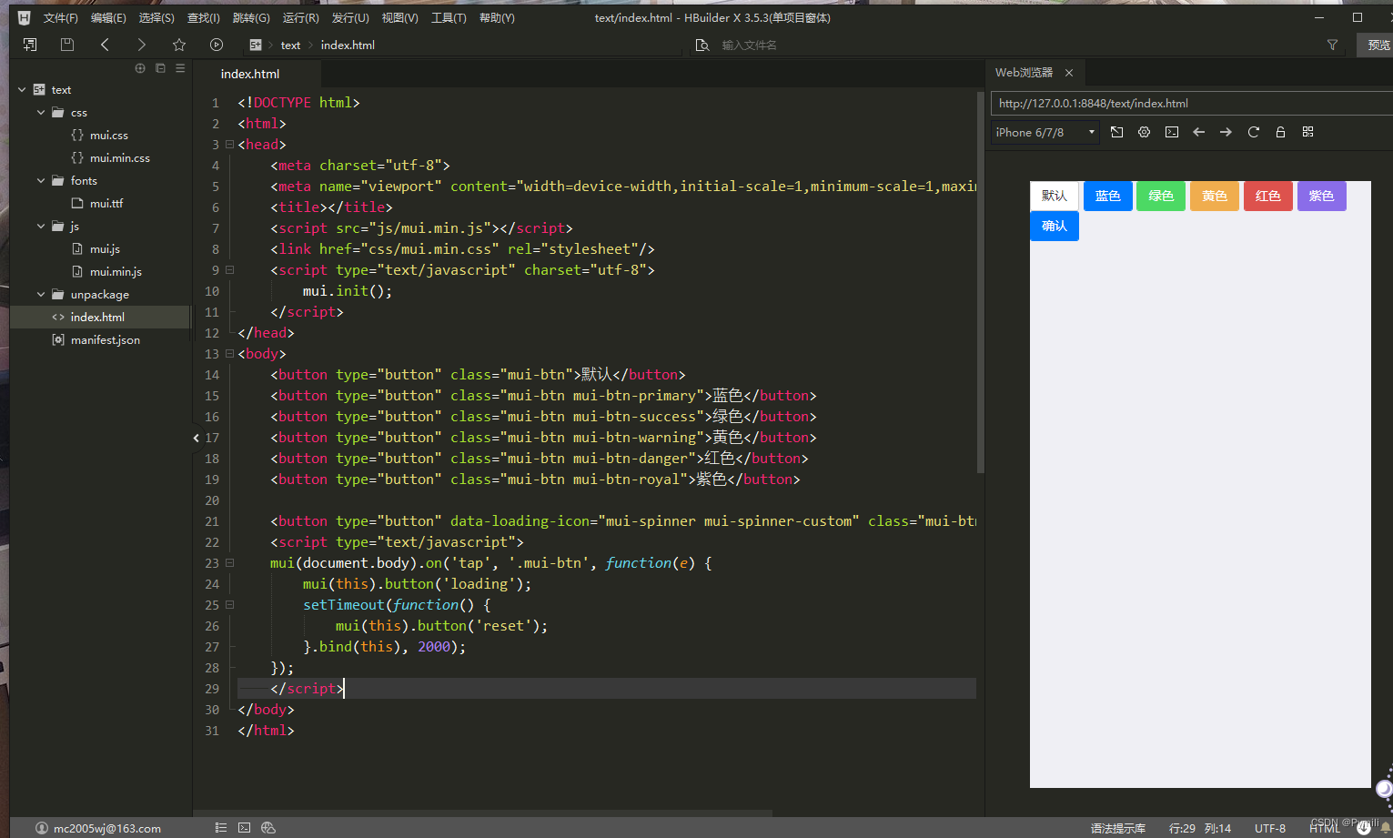Open the 视图(V) menu
1393x838 pixels.
click(x=399, y=17)
